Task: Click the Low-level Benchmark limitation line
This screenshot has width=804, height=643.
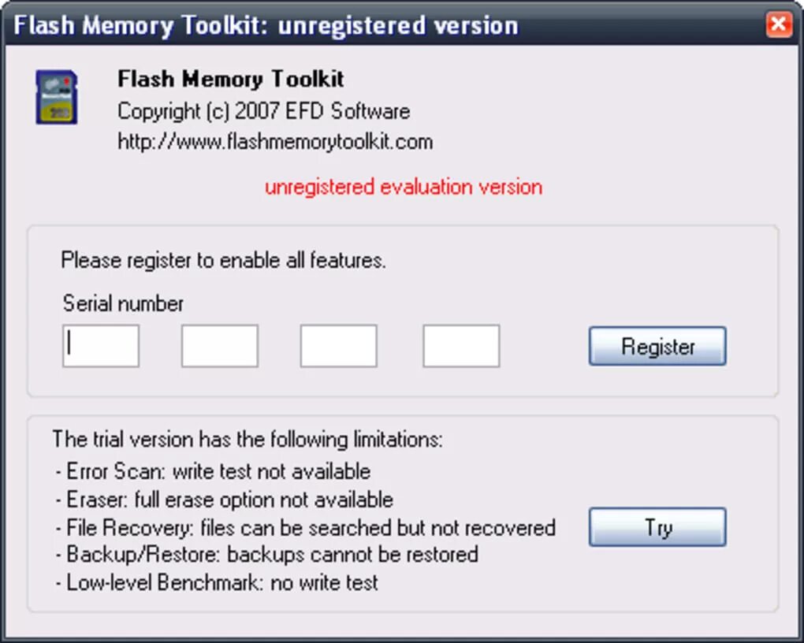Action: (217, 582)
